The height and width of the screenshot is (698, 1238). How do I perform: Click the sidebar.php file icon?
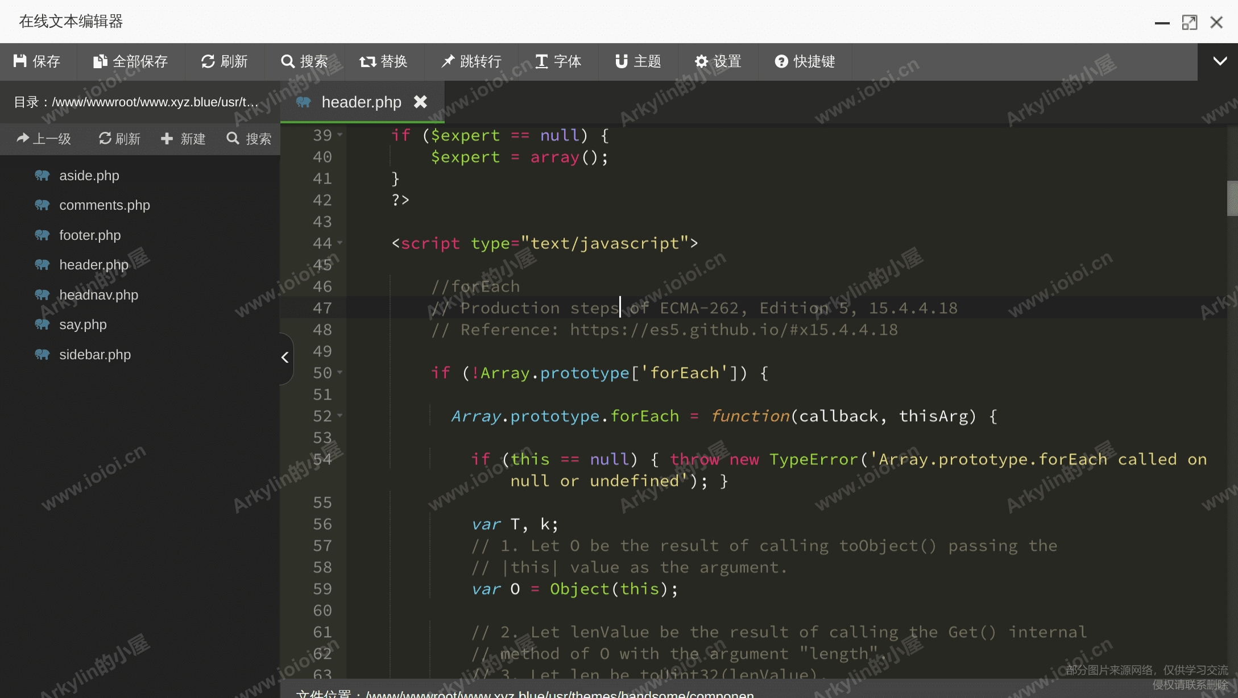click(42, 355)
